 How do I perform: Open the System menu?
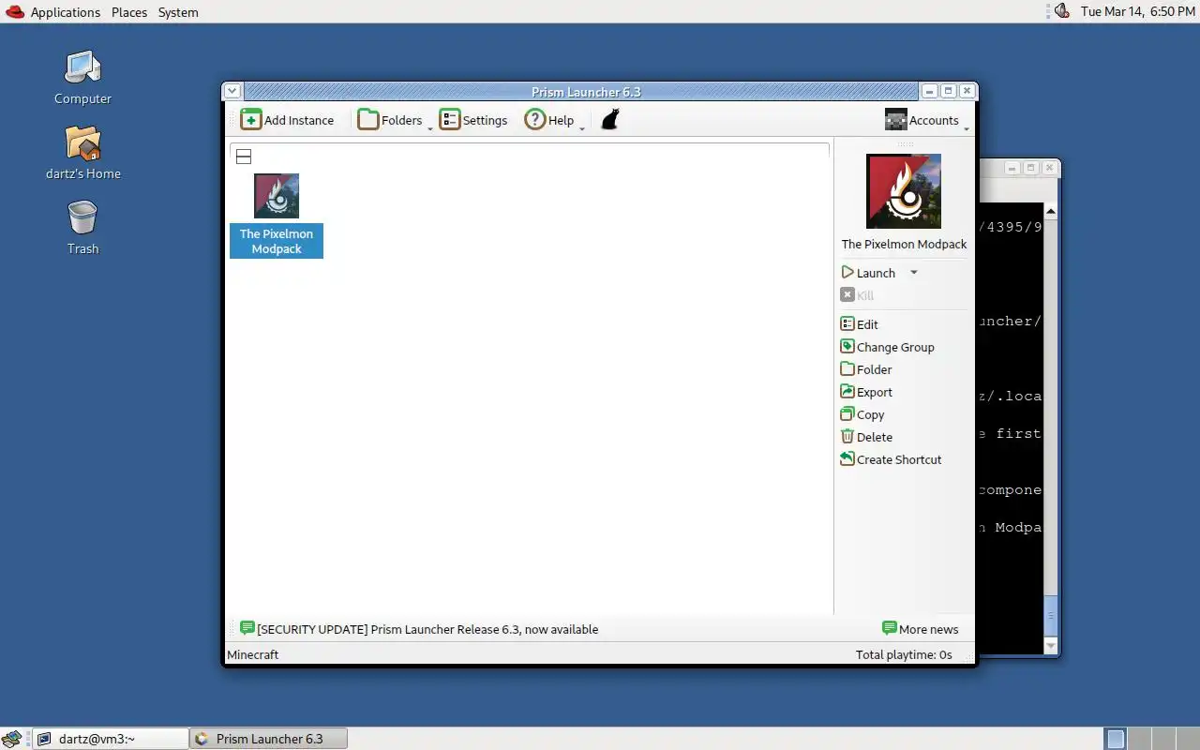click(x=178, y=12)
